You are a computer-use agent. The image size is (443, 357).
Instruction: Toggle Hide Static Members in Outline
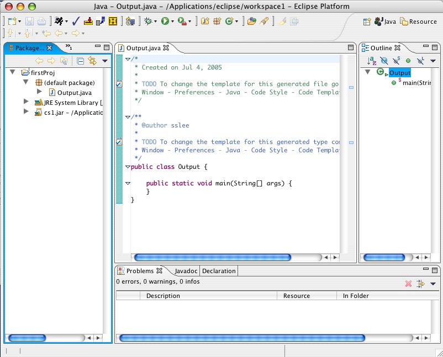pos(396,61)
